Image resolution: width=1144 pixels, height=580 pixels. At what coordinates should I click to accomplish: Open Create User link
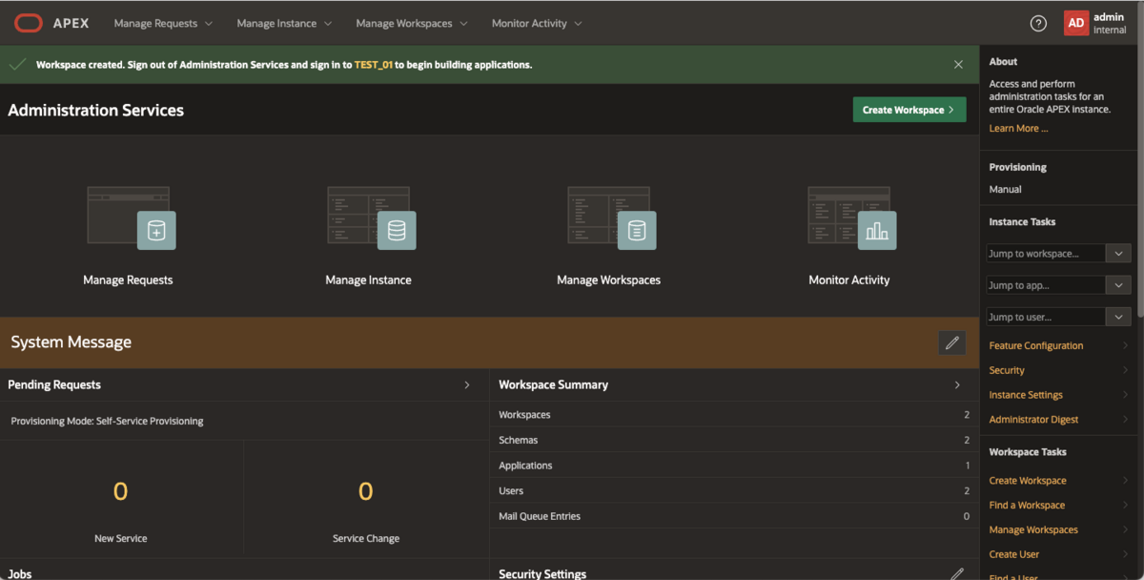(1014, 554)
